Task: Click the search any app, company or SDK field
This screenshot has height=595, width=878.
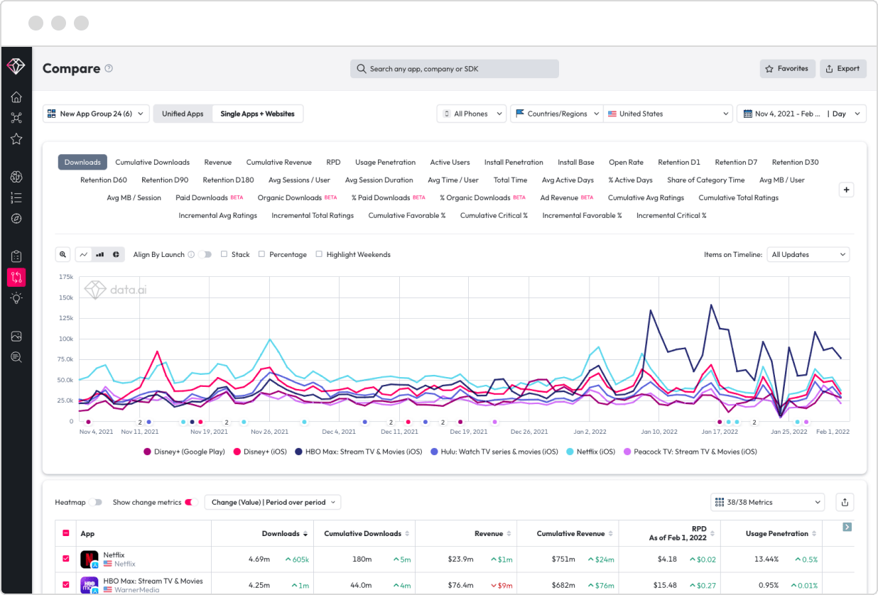Action: 455,69
